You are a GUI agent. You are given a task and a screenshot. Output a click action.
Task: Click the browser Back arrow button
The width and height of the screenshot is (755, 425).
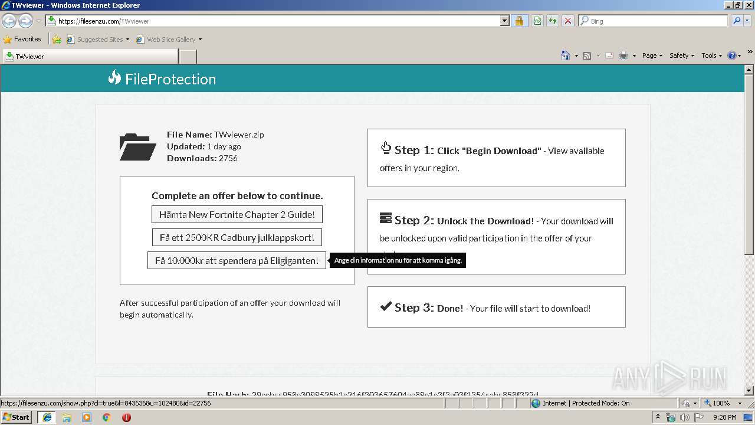click(9, 21)
